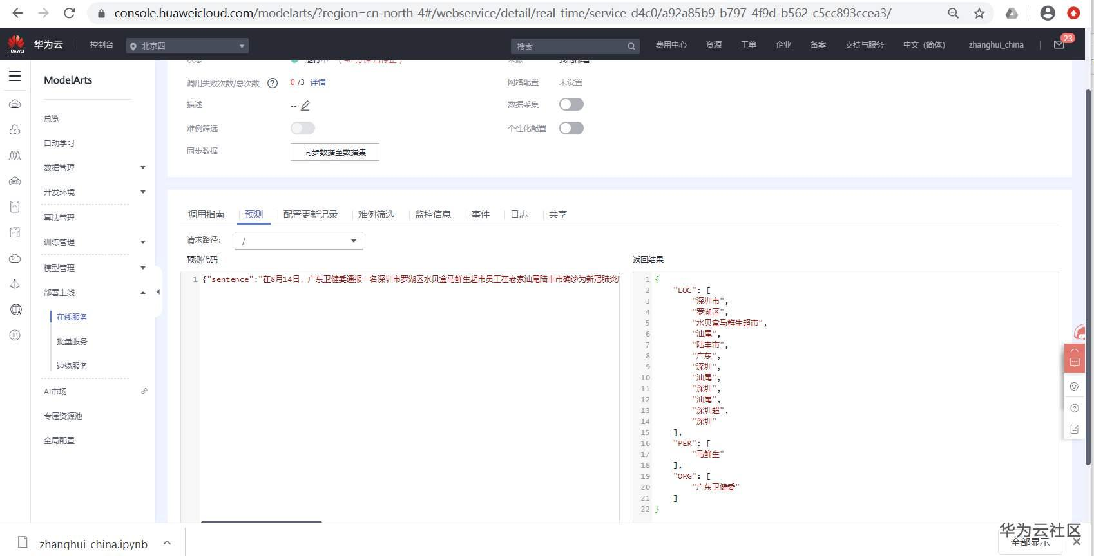Viewport: 1094px width, 556px height.
Task: Toggle the 难例筛选 switch
Action: coord(303,128)
